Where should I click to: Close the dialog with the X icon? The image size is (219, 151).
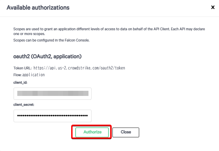(x=213, y=7)
